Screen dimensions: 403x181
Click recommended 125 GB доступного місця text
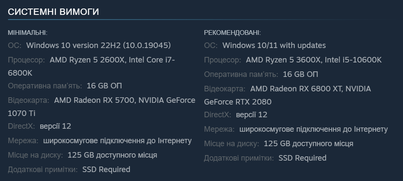pos(308,144)
